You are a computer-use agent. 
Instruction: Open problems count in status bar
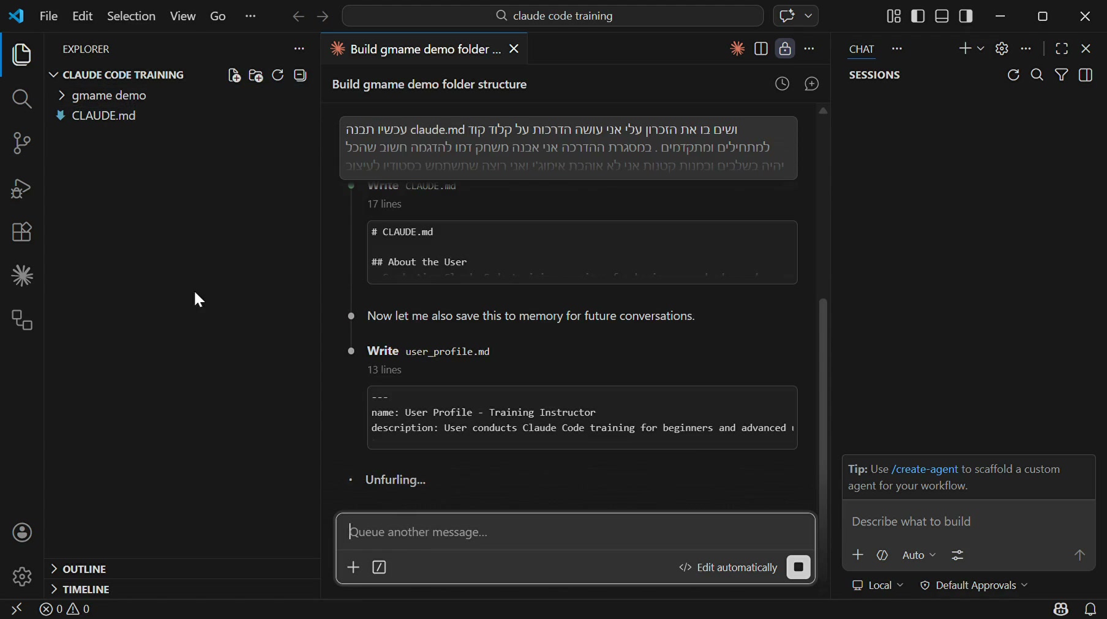(x=65, y=609)
